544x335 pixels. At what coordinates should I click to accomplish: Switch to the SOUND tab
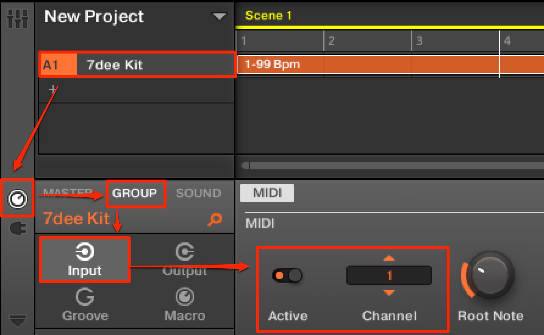click(199, 193)
